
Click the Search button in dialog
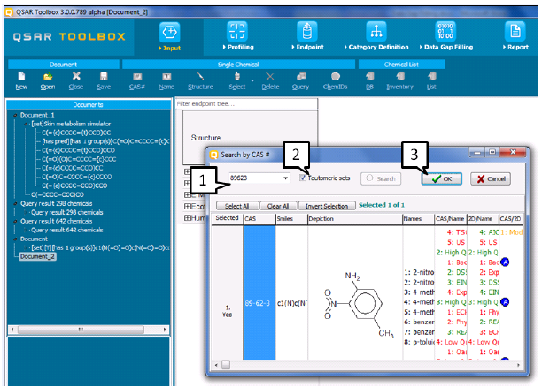click(381, 178)
